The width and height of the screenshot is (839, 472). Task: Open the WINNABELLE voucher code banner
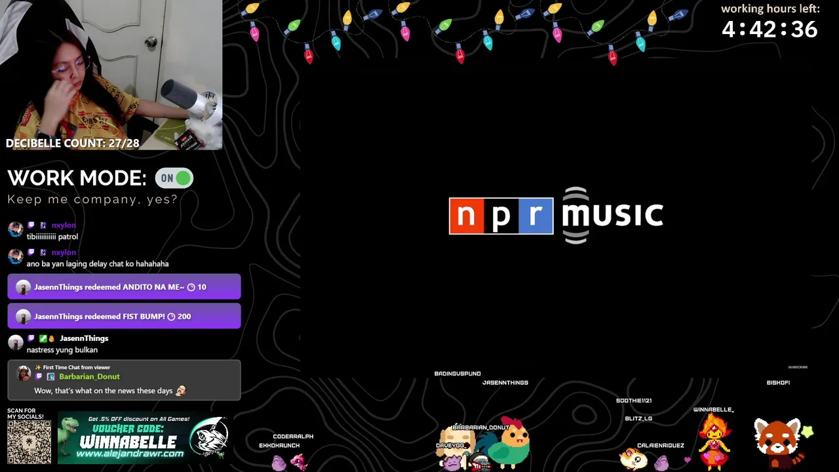144,438
